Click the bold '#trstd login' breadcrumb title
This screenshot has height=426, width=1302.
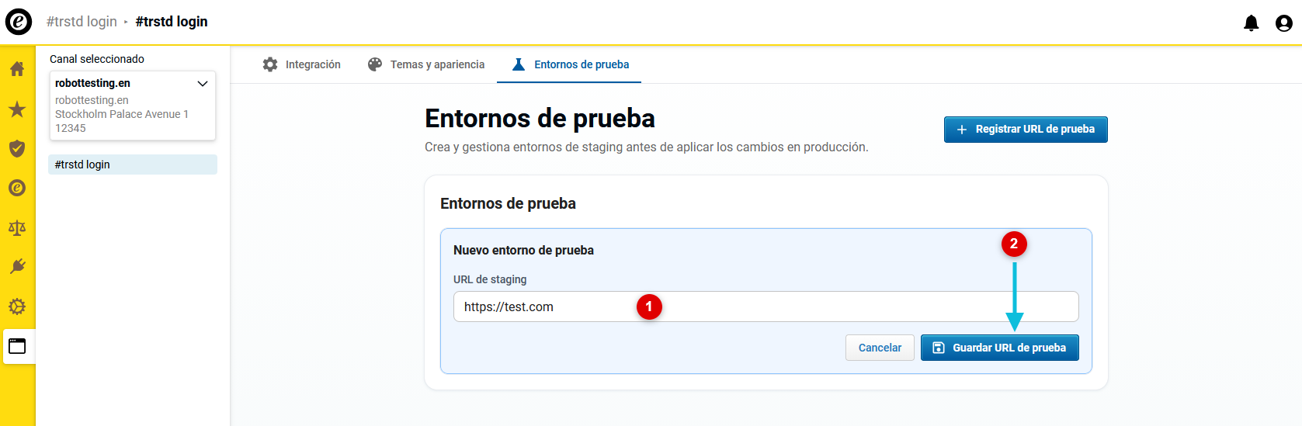pyautogui.click(x=172, y=22)
